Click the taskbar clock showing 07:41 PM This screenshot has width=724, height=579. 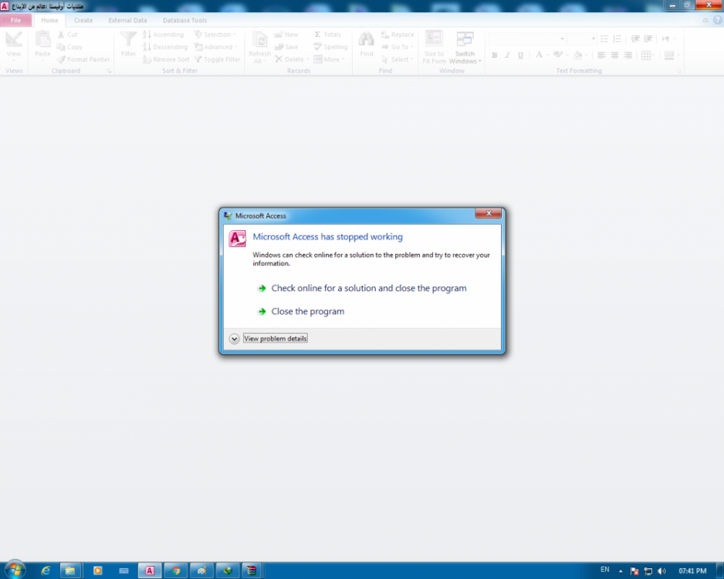[692, 571]
